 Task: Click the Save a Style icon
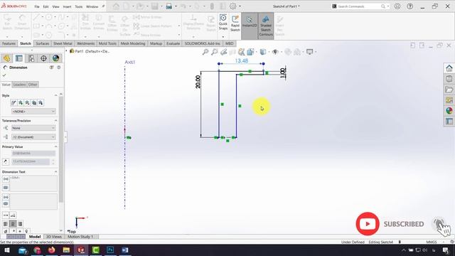[x=34, y=102]
